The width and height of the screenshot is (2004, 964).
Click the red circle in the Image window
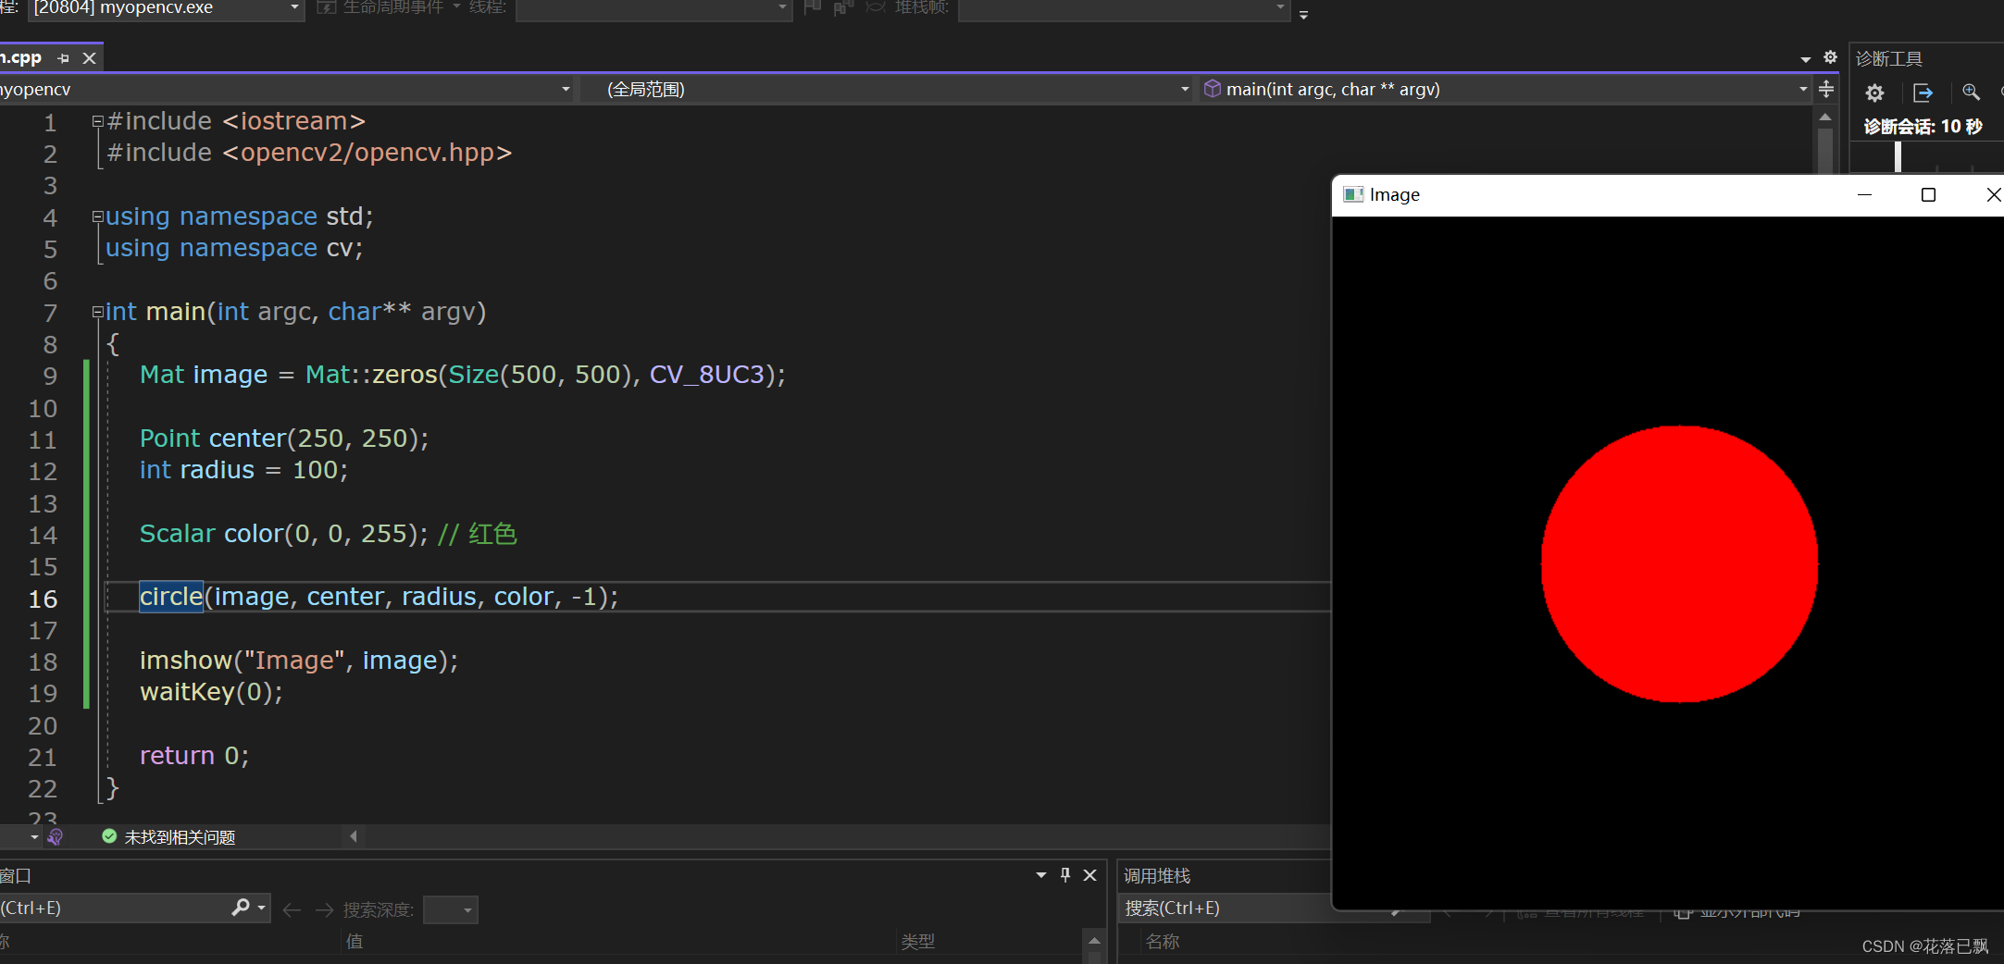coord(1679,563)
